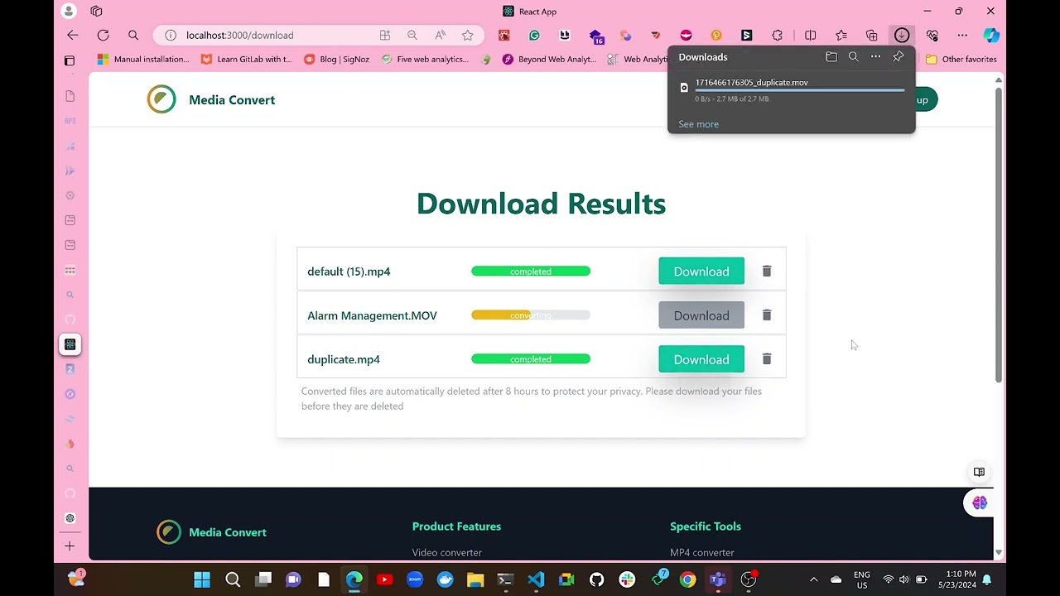Click the zoom out magnifier in address bar
This screenshot has width=1060, height=596.
(x=412, y=36)
